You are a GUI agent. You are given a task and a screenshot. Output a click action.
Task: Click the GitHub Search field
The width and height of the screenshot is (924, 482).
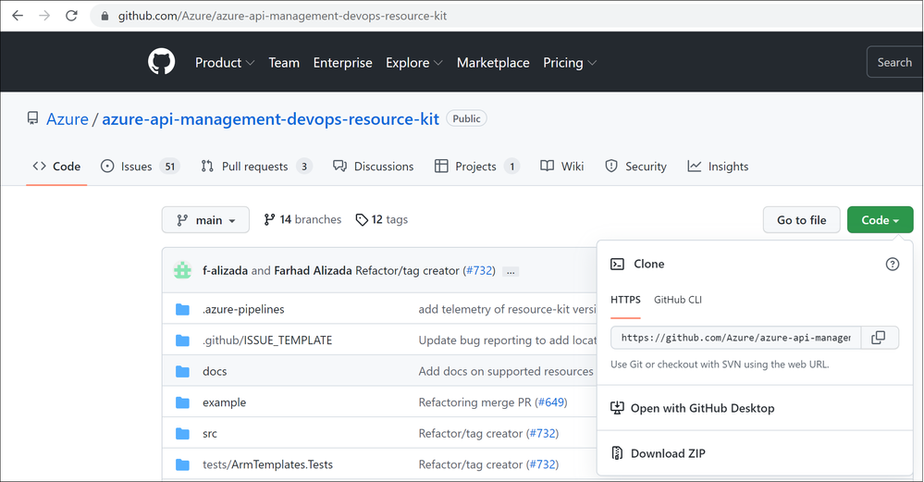[x=893, y=63]
